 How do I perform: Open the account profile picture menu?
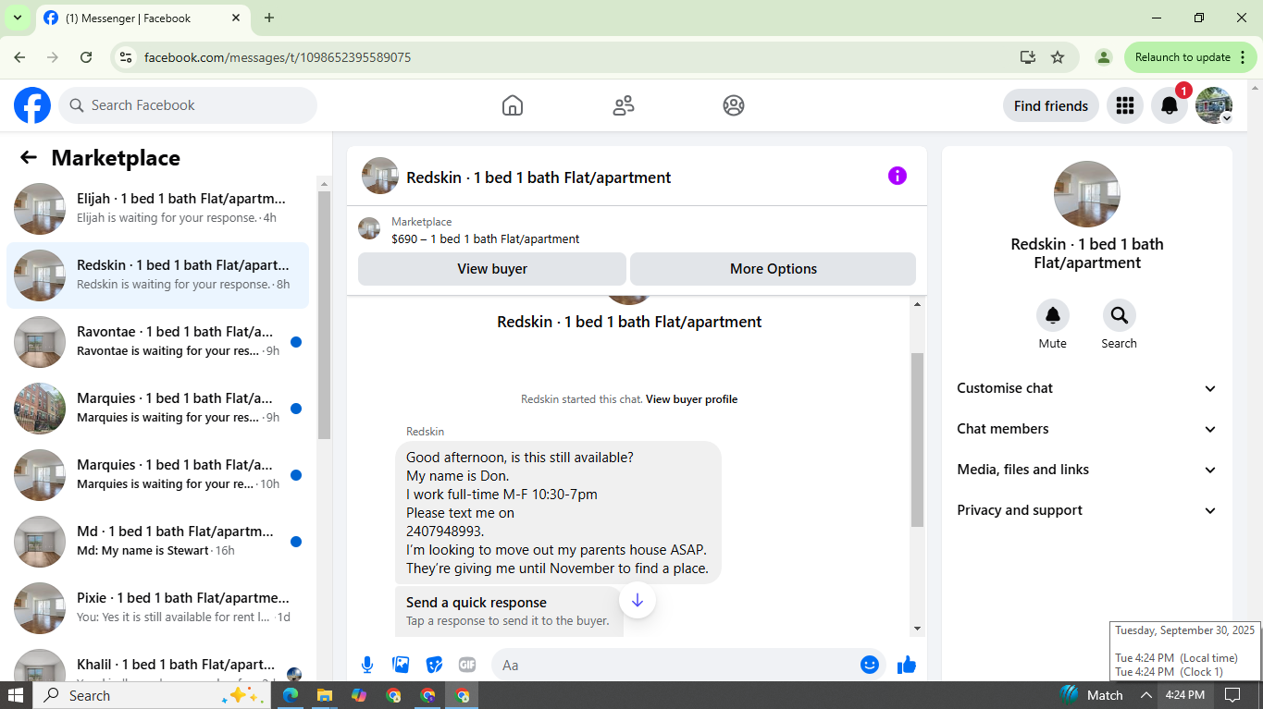1214,105
